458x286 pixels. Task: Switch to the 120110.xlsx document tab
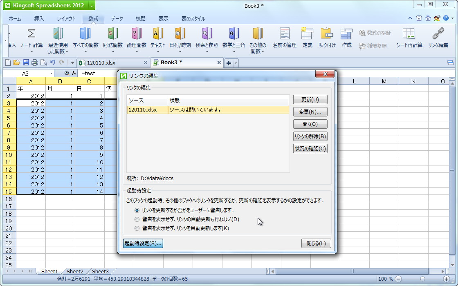(x=113, y=63)
